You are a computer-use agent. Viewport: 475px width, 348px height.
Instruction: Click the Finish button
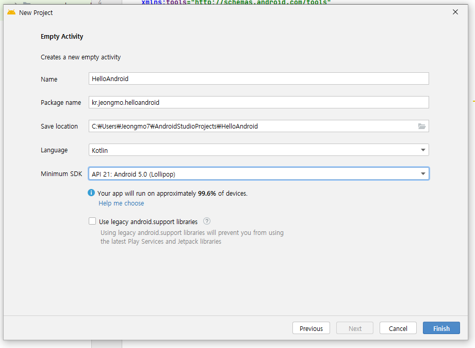tap(441, 328)
